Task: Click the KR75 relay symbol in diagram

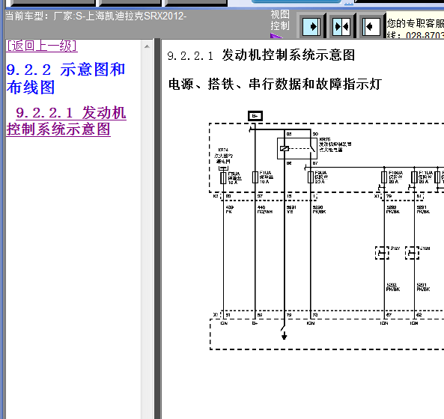Action: [297, 148]
